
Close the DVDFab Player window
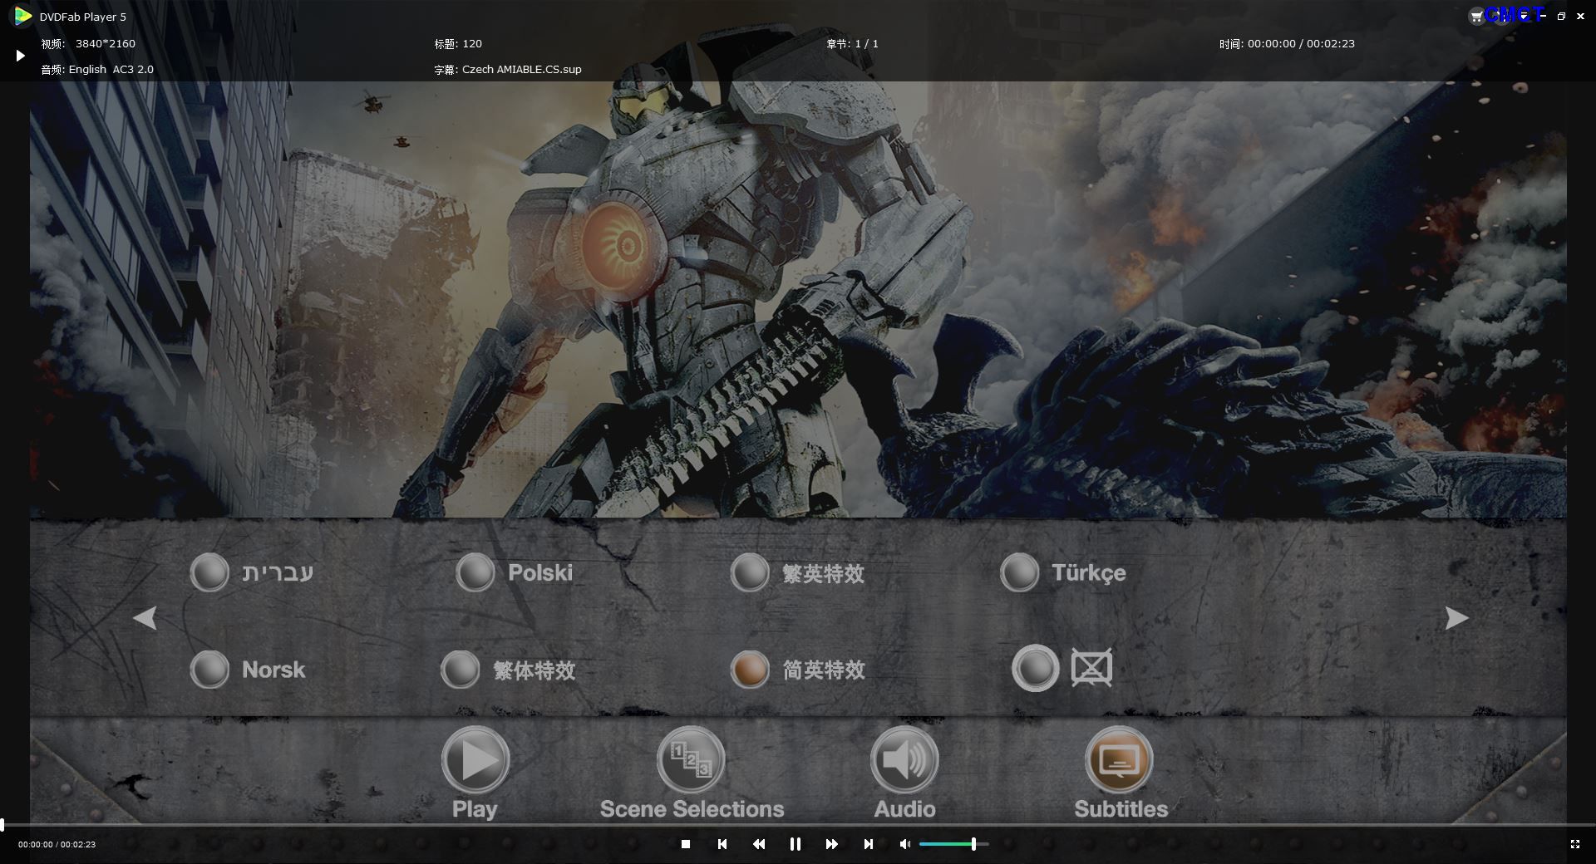(1580, 17)
